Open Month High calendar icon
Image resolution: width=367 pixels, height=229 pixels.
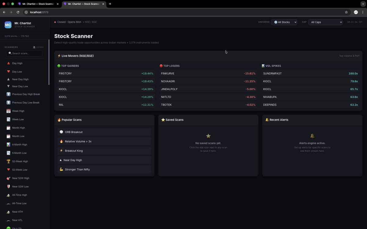point(9,128)
